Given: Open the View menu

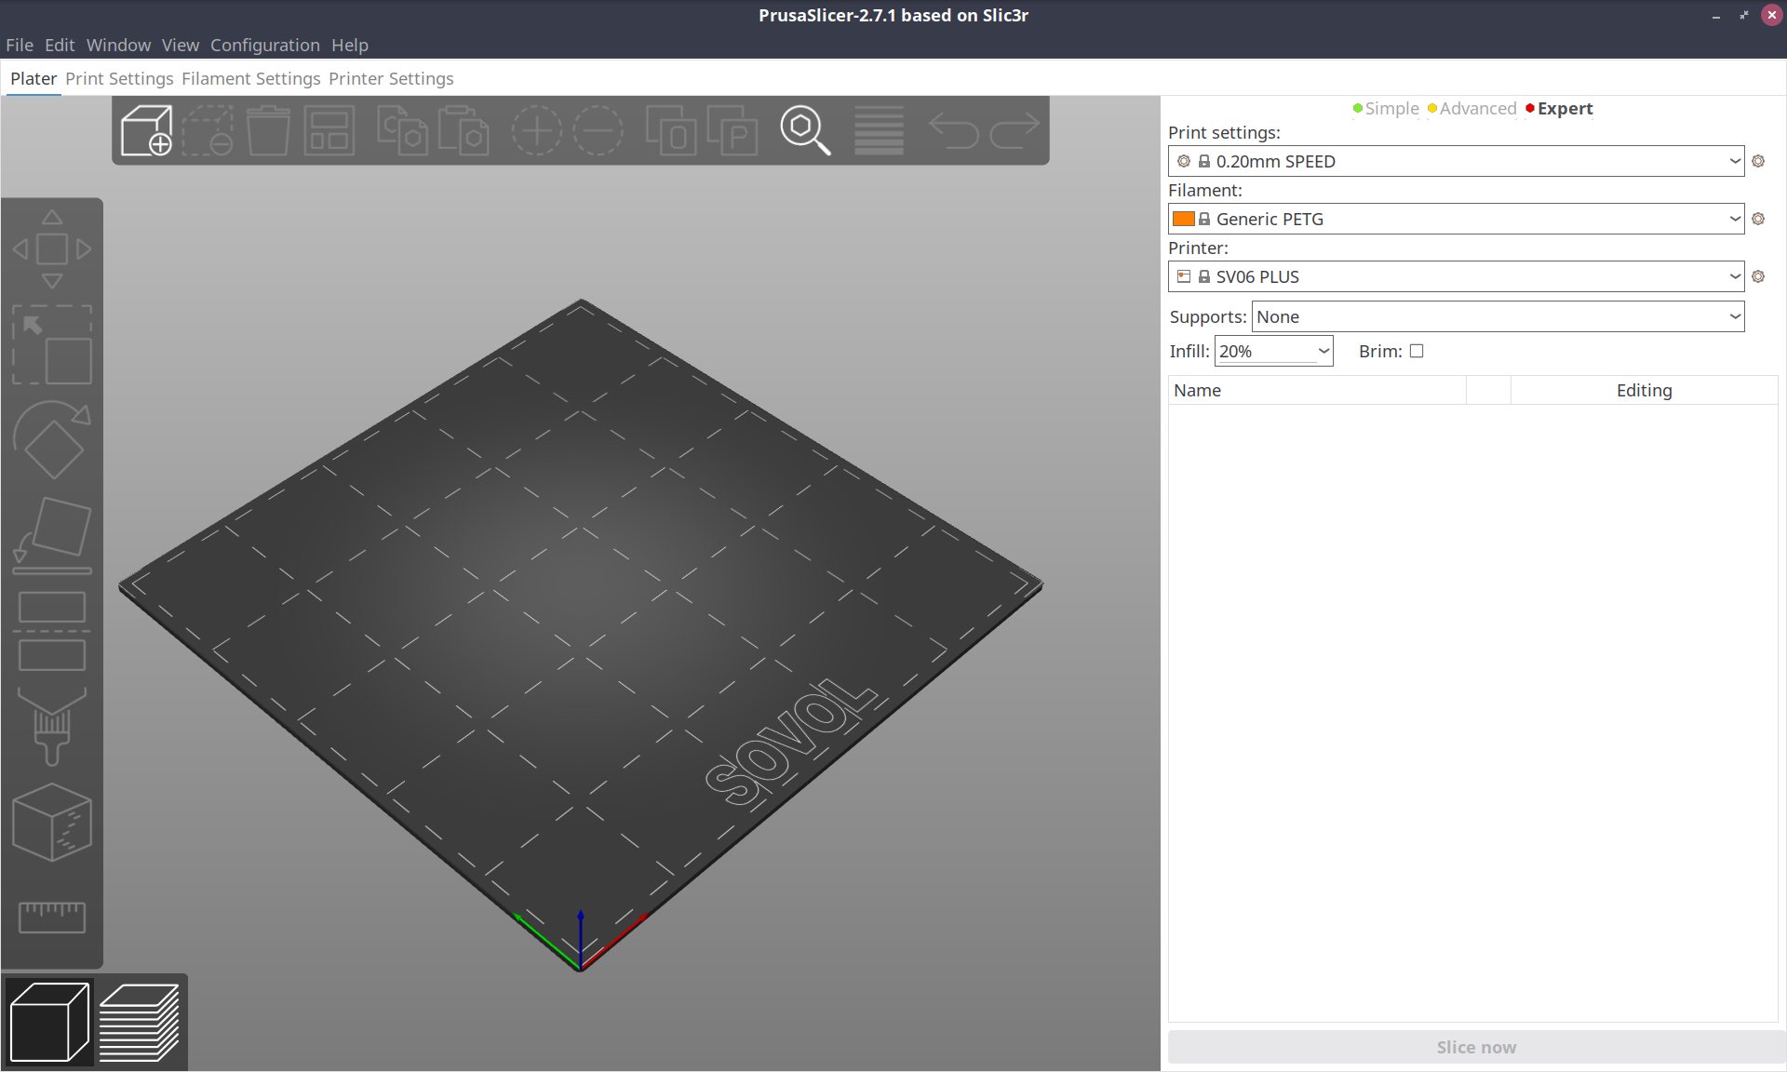Looking at the screenshot, I should click(x=181, y=45).
